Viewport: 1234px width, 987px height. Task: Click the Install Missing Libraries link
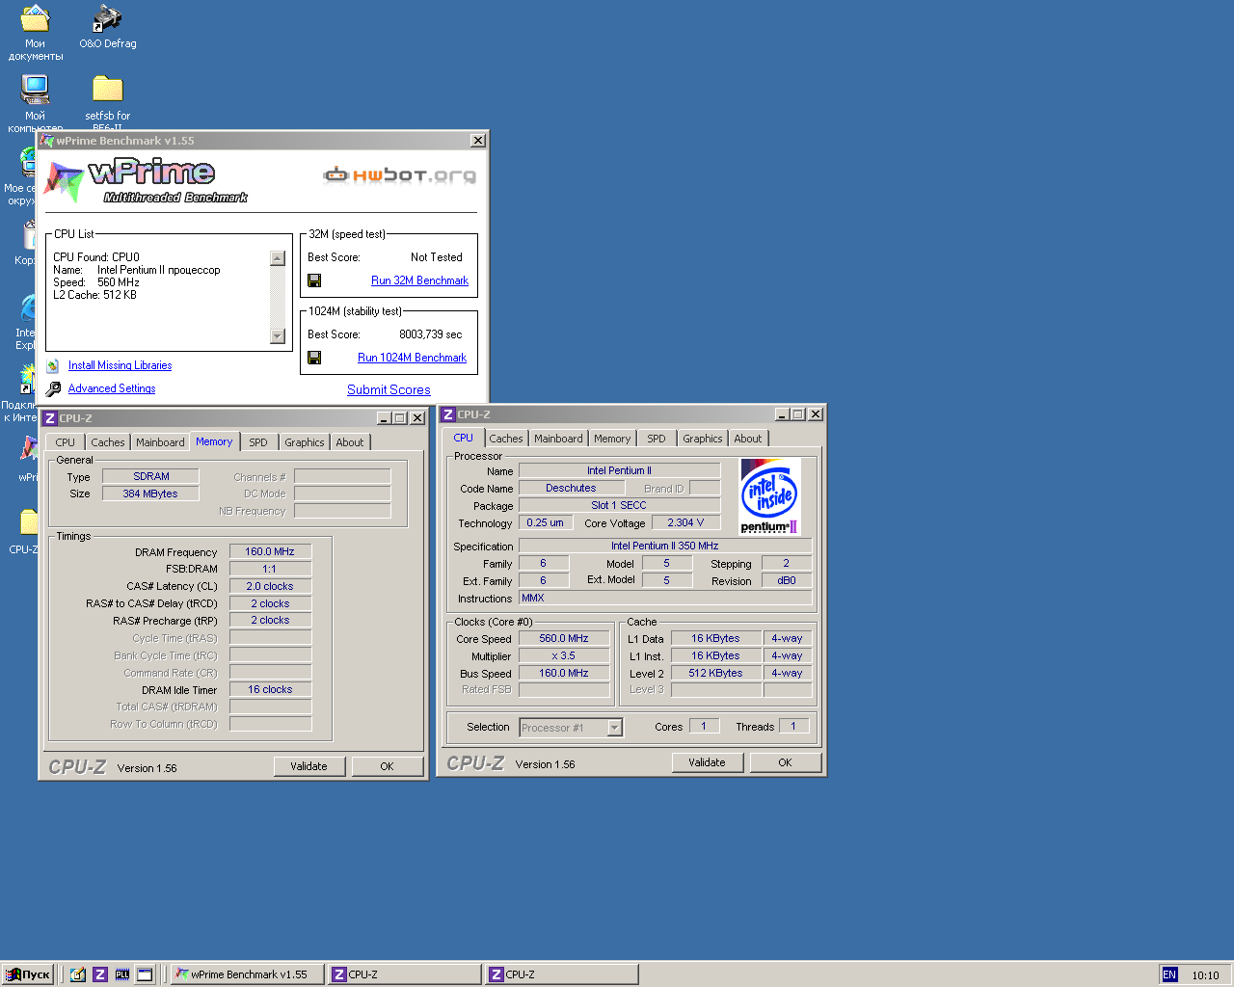tap(120, 365)
